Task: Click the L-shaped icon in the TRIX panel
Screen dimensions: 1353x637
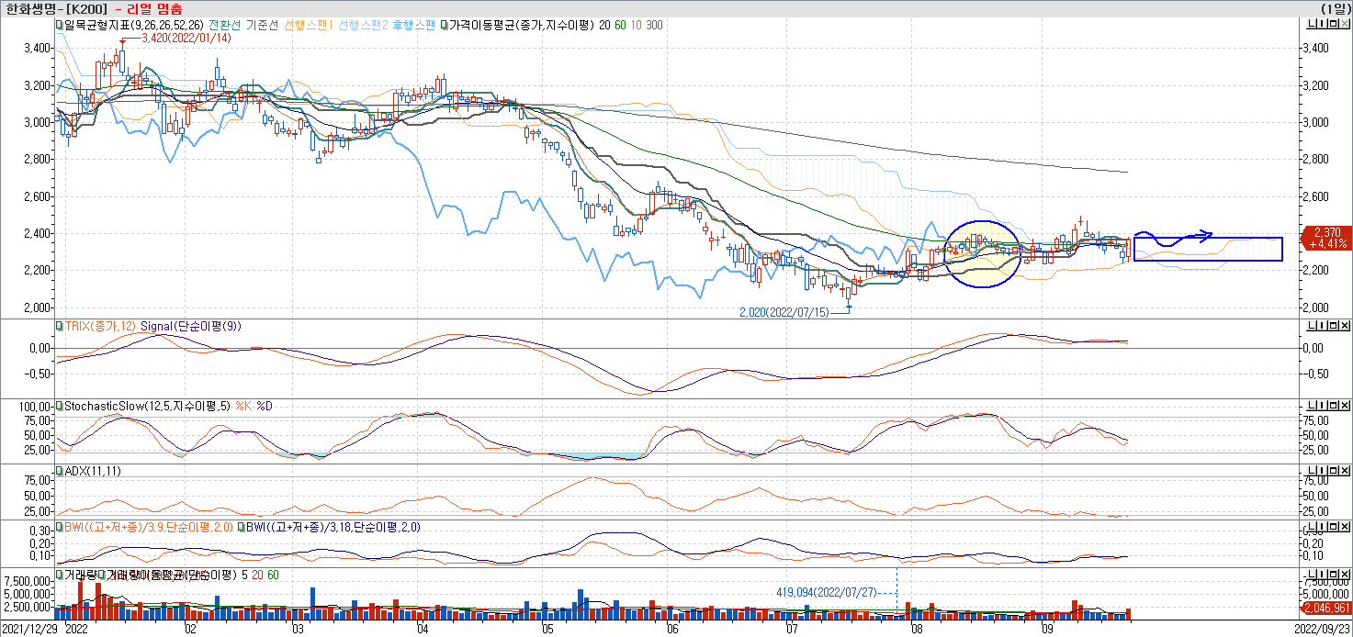Action: pyautogui.click(x=1312, y=326)
